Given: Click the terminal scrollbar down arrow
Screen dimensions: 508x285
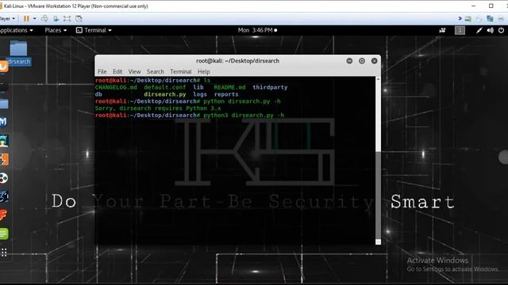Looking at the screenshot, I should (378, 241).
